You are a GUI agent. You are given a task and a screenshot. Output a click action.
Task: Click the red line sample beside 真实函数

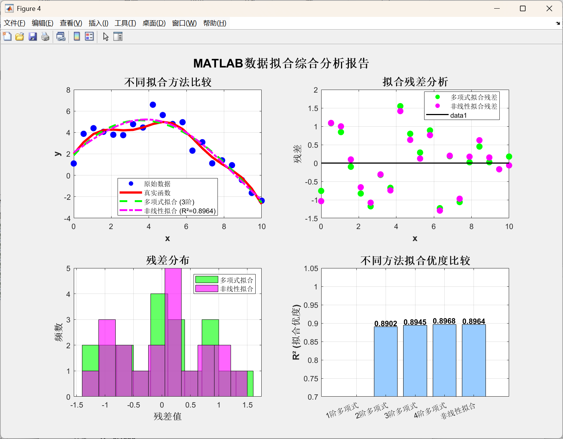tap(131, 193)
